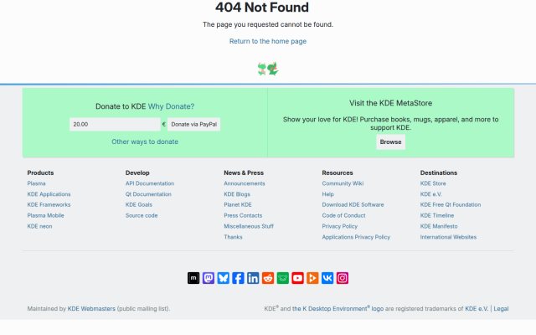Open Other ways to donate
Image resolution: width=536 pixels, height=335 pixels.
pyautogui.click(x=145, y=142)
